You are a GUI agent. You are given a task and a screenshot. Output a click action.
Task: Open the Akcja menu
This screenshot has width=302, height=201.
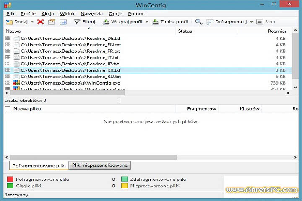(47, 14)
